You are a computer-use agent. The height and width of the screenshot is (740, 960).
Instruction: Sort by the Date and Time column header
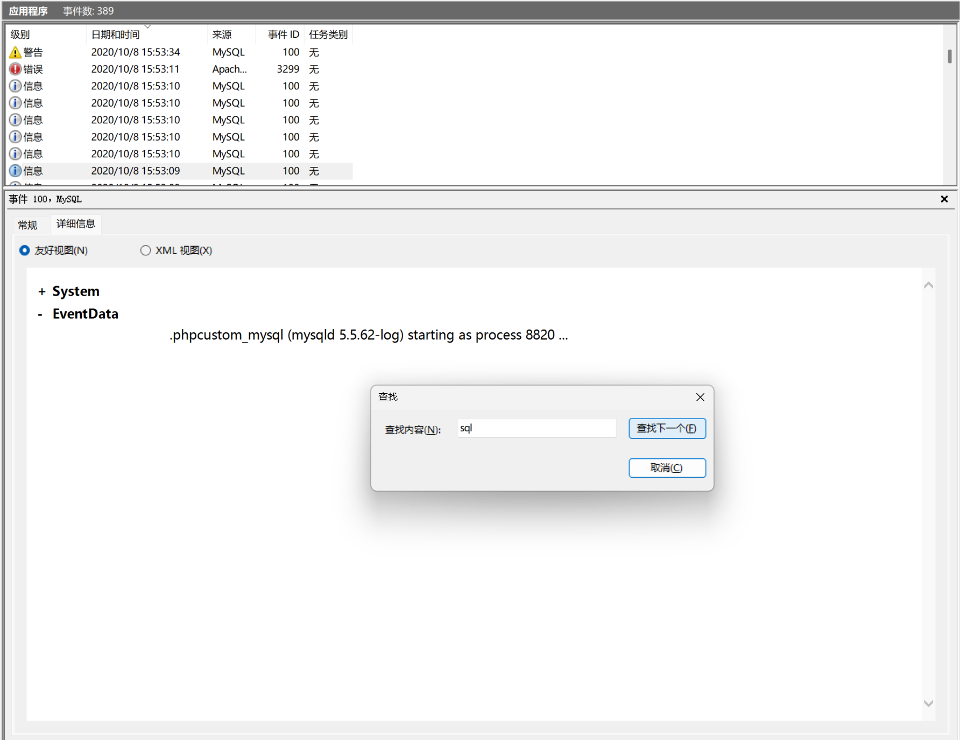[115, 34]
